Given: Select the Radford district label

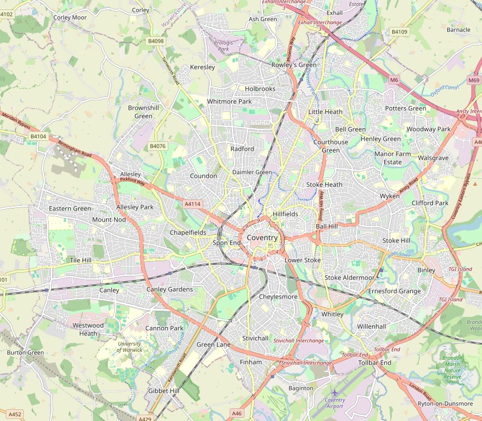Looking at the screenshot, I should coord(242,149).
